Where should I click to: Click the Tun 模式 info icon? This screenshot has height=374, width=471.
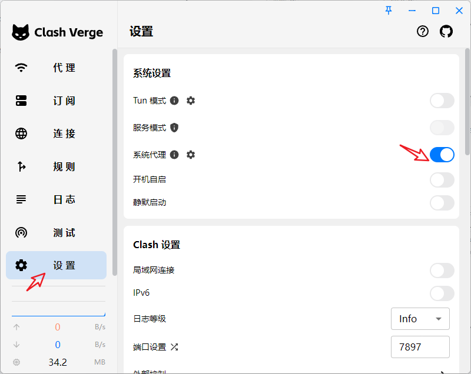[x=174, y=101]
